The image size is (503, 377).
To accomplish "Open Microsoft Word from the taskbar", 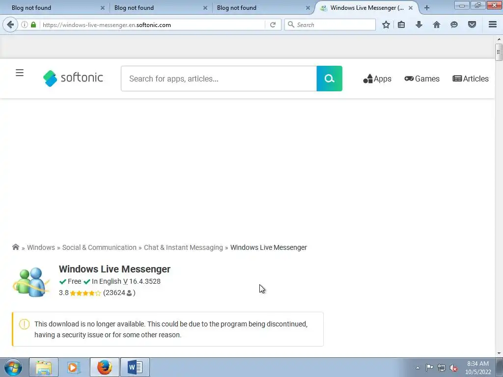I will [135, 367].
